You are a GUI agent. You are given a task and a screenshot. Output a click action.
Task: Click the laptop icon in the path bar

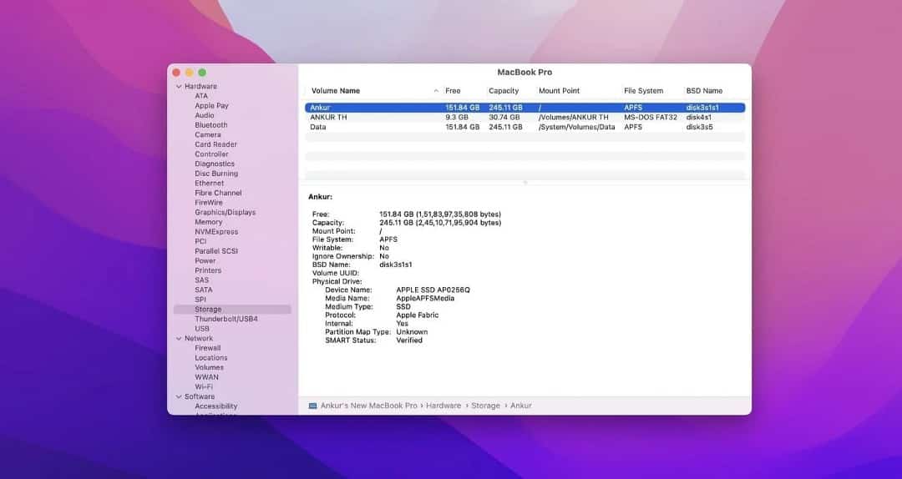click(x=312, y=406)
